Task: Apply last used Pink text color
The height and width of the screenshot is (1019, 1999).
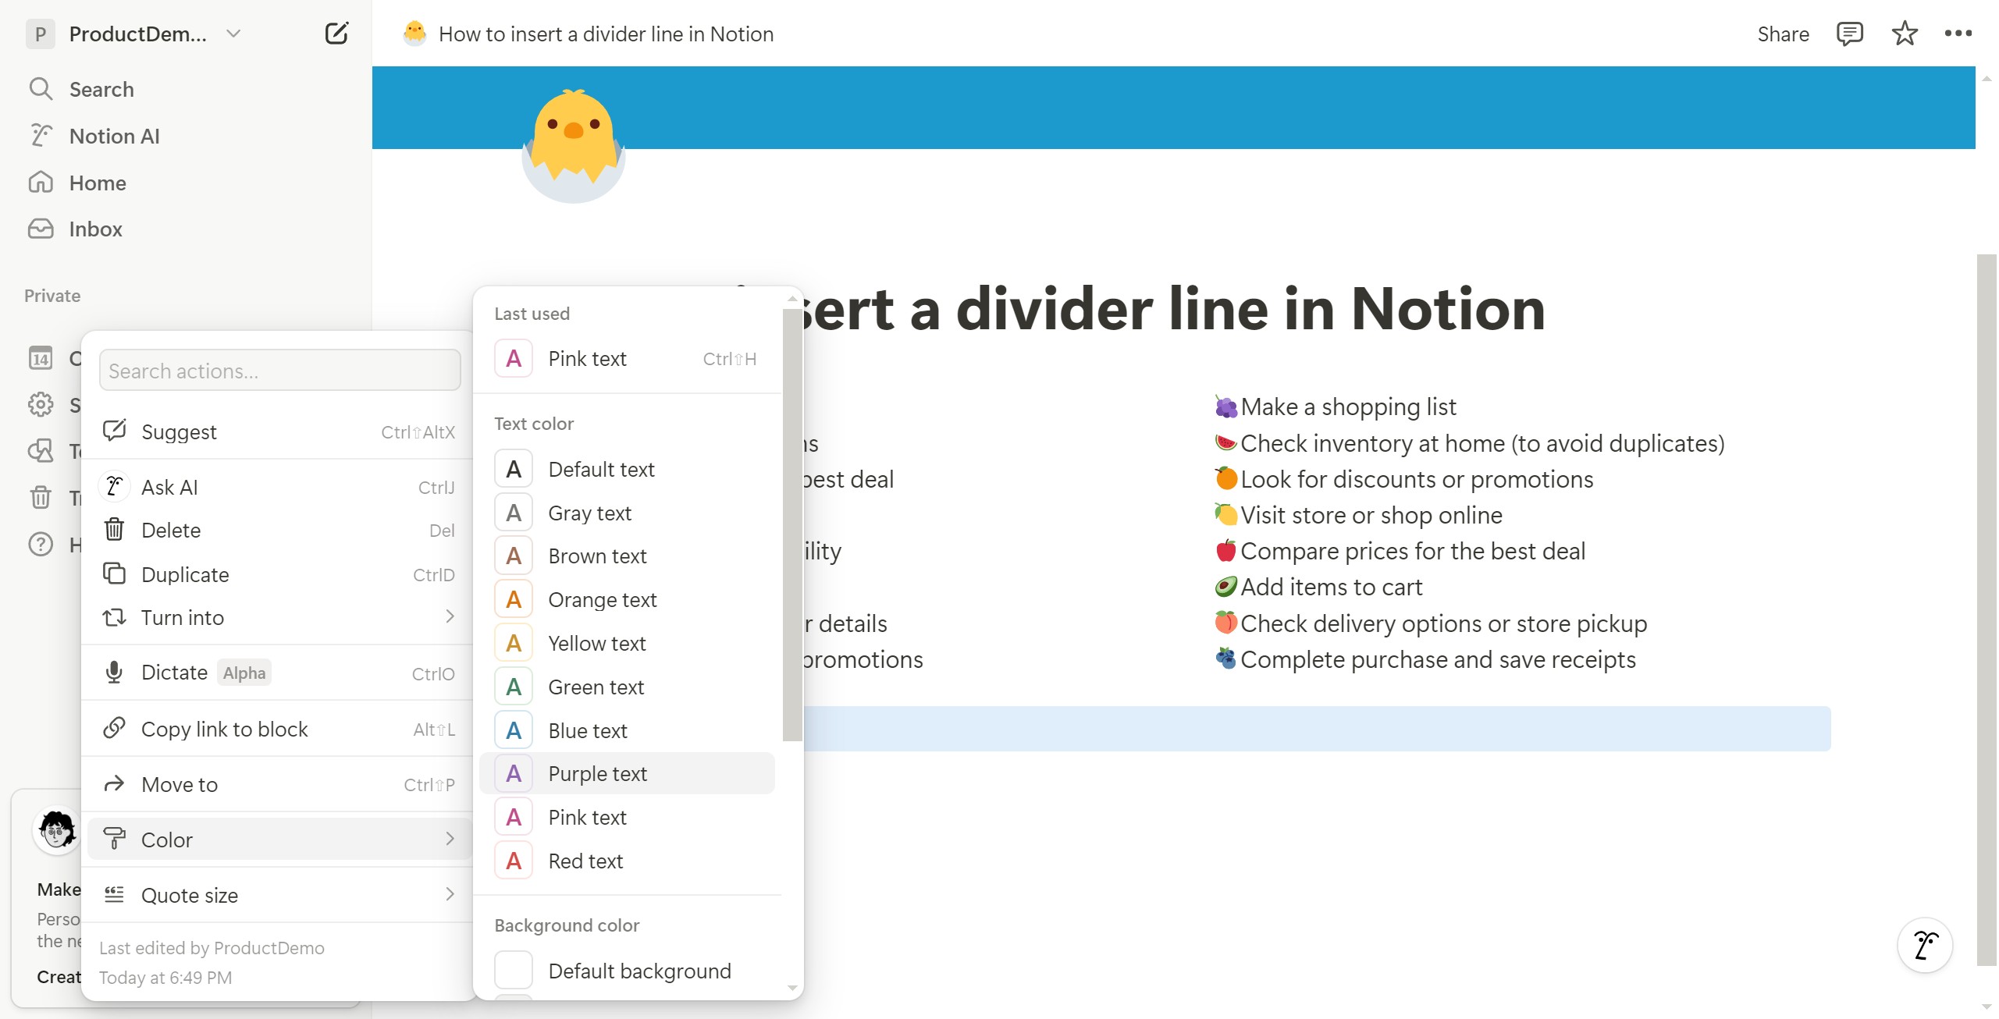Action: 628,359
